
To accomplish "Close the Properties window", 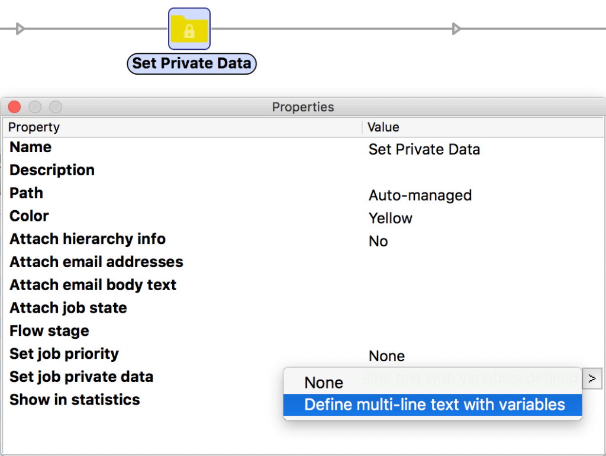I will click(x=15, y=107).
